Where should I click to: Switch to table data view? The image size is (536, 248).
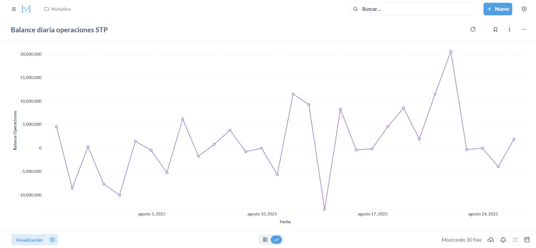(x=265, y=240)
